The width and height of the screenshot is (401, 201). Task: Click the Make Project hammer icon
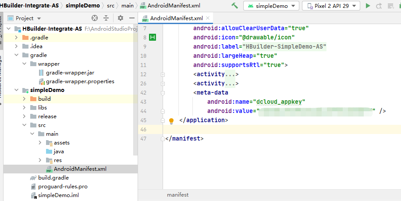(x=234, y=6)
